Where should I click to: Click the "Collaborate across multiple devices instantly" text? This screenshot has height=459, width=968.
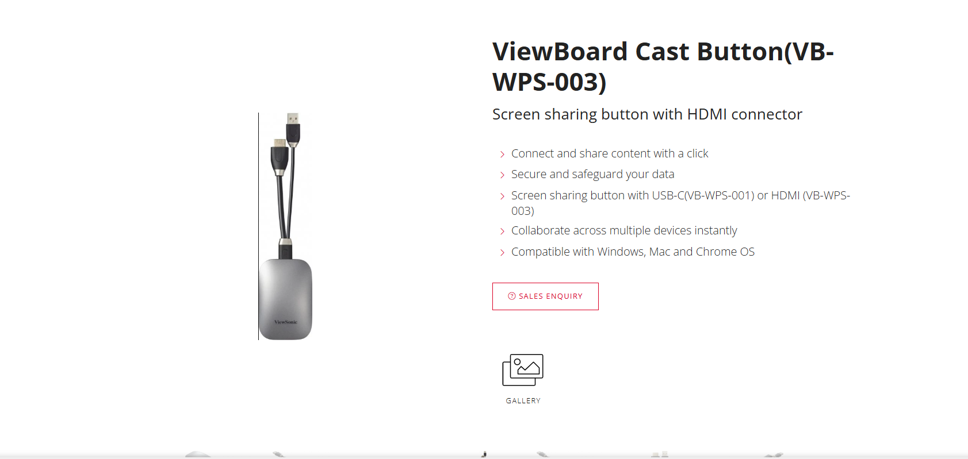tap(624, 230)
